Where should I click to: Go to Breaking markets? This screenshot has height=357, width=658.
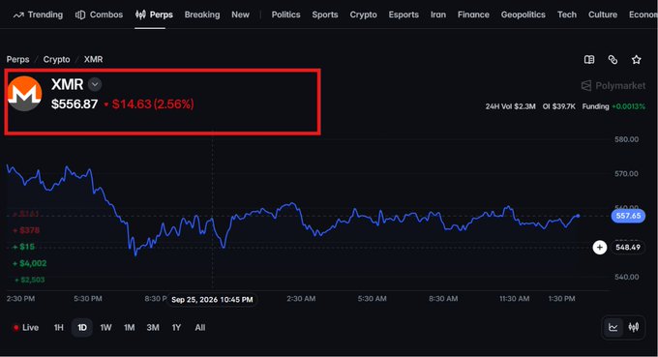coord(202,15)
